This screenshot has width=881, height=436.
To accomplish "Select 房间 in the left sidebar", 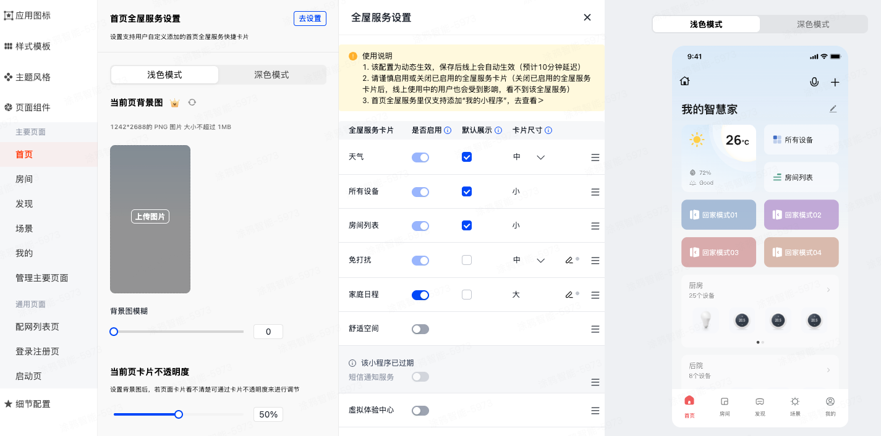I will [x=24, y=179].
